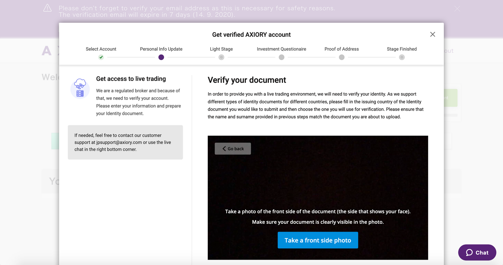Take a front side photo
This screenshot has height=265, width=503.
click(x=318, y=240)
